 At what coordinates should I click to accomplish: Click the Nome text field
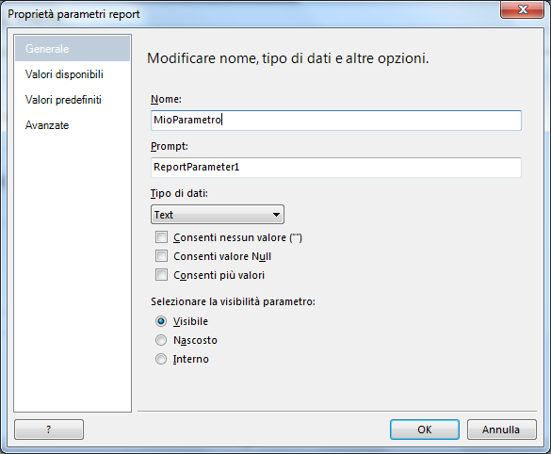pyautogui.click(x=336, y=121)
